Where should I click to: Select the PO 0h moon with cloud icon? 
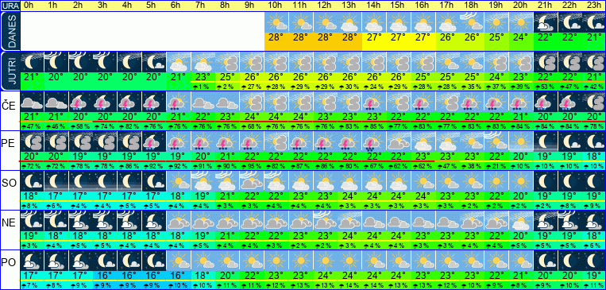pos(32,261)
